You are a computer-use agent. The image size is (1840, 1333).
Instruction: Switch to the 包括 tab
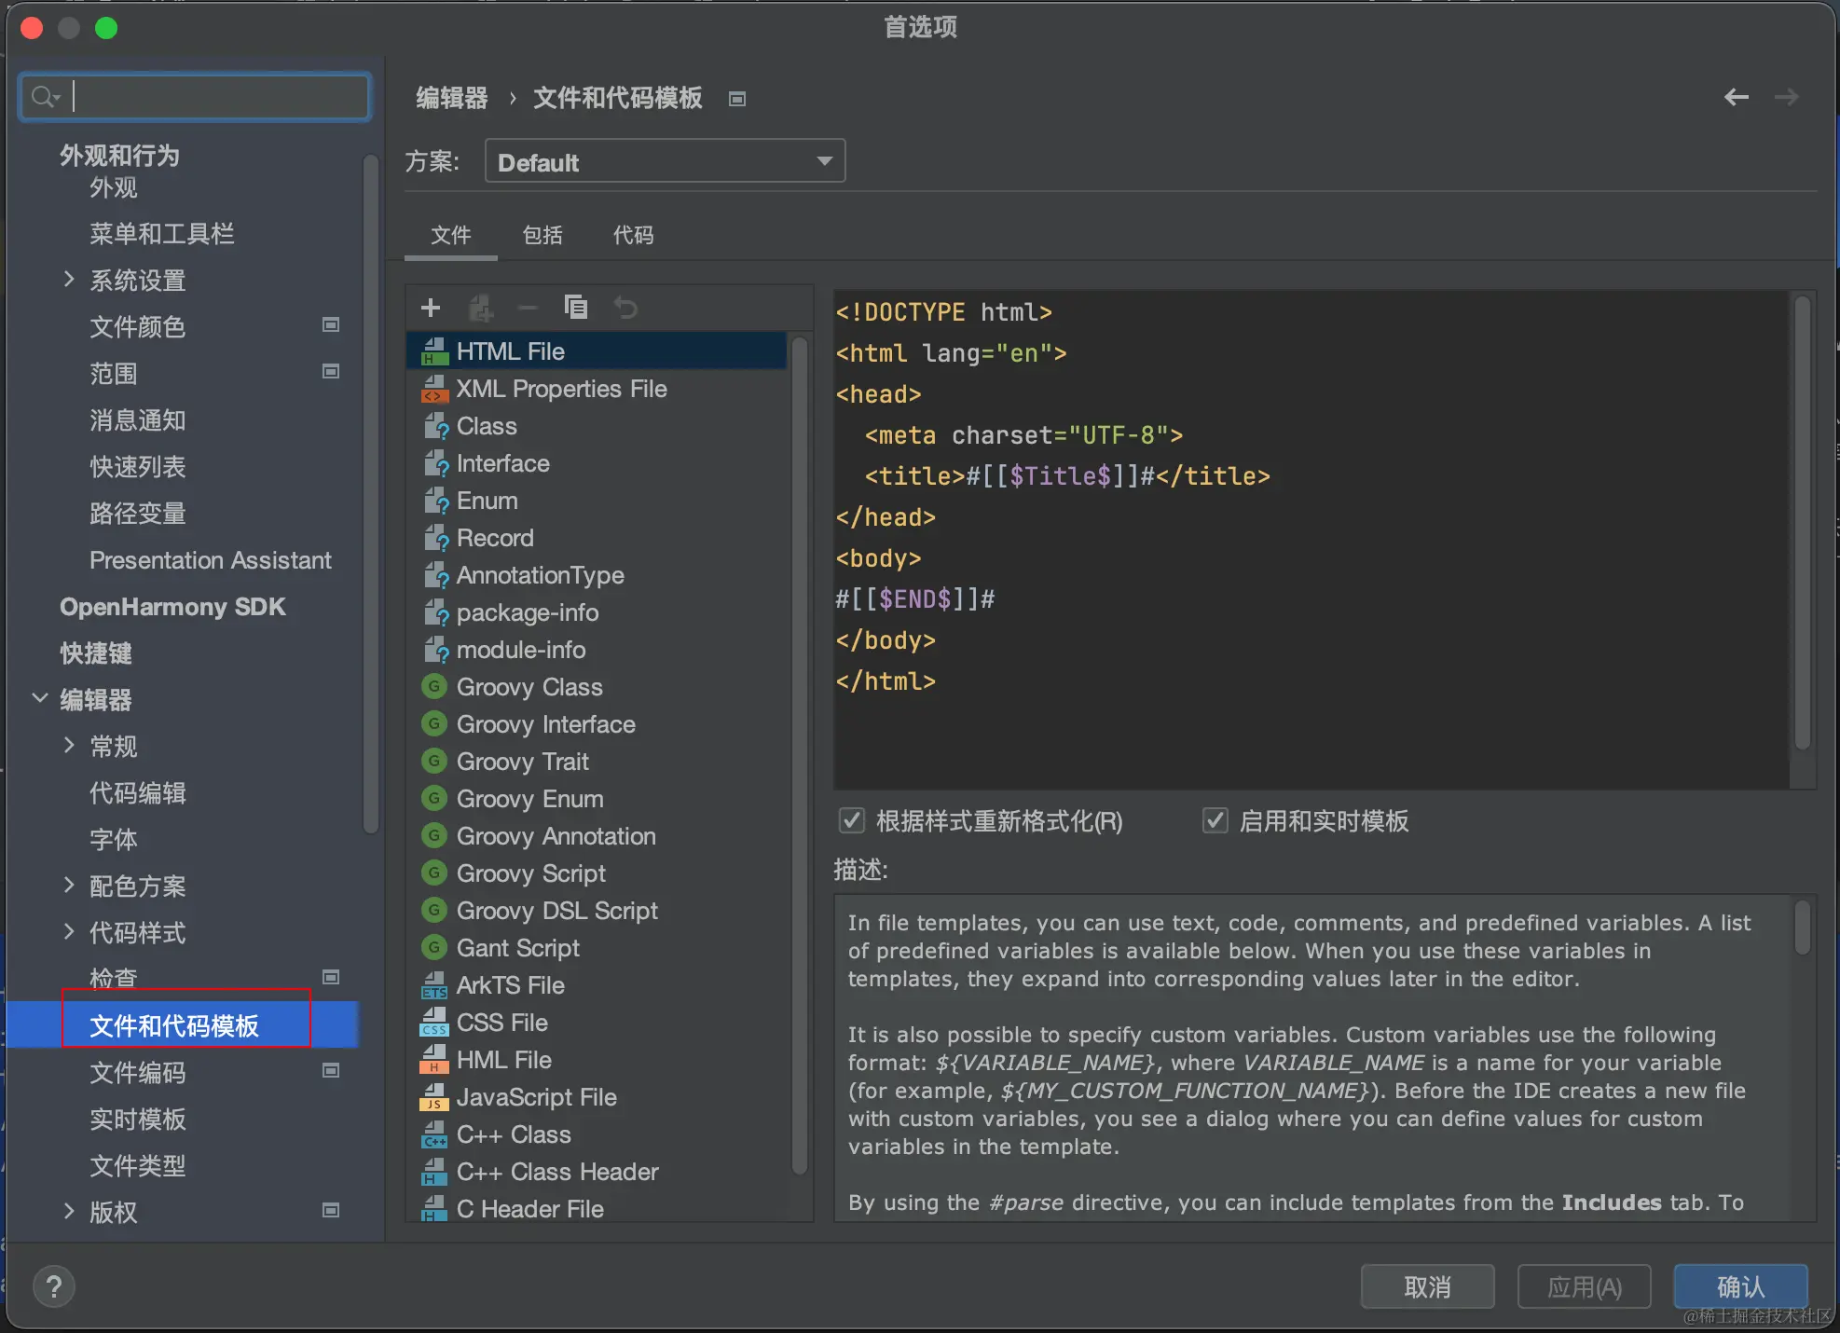click(542, 235)
